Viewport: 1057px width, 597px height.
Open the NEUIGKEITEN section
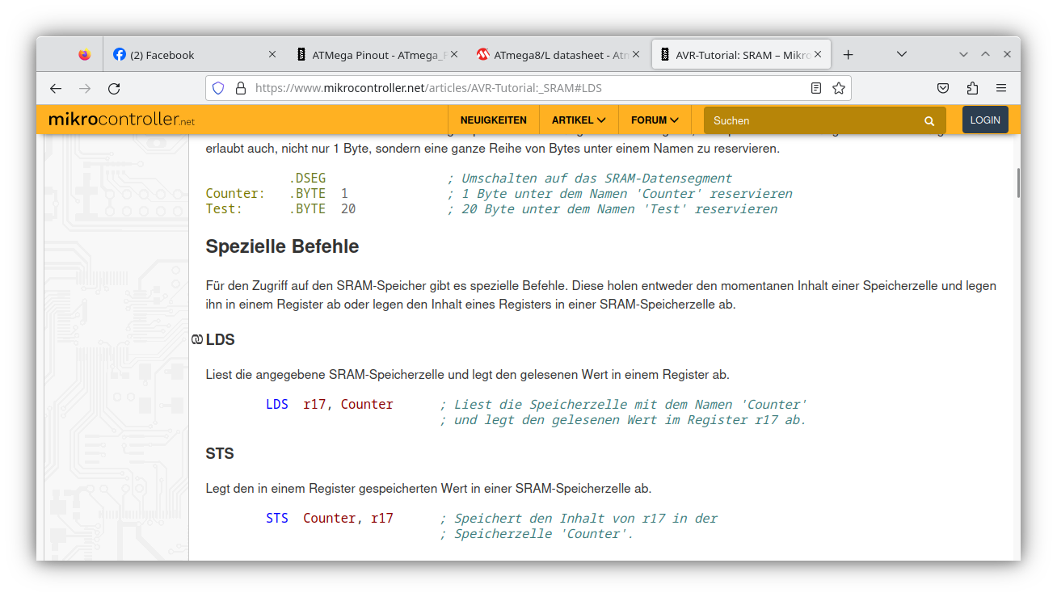493,119
